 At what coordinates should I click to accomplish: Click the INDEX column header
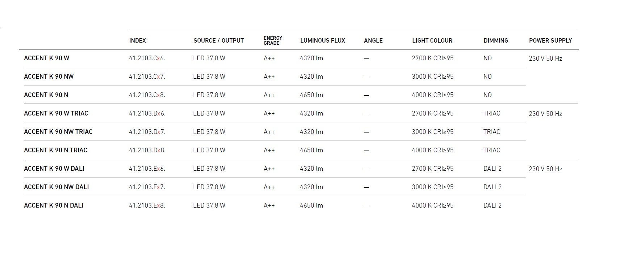click(138, 40)
